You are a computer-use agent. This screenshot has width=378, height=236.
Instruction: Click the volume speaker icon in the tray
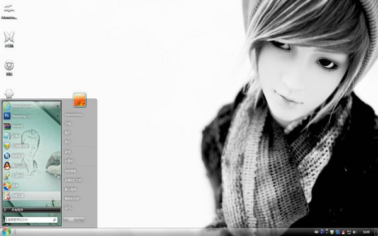click(355, 232)
